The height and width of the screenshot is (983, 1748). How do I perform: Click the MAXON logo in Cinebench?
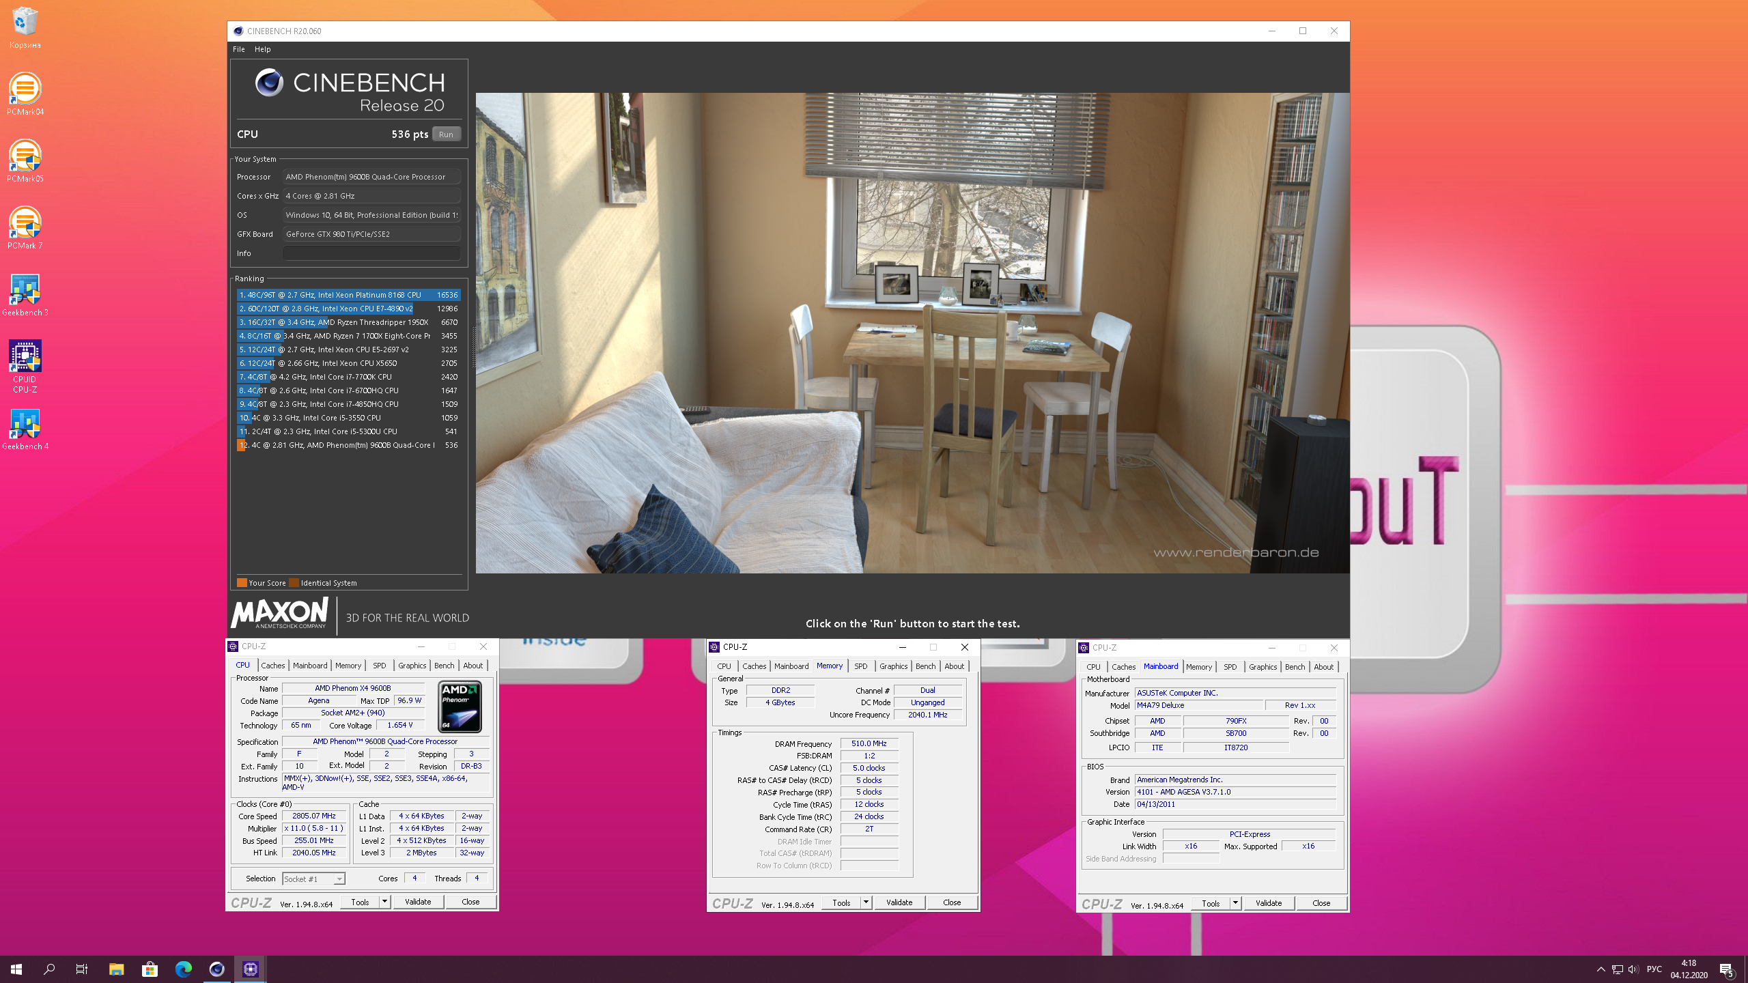pos(280,613)
